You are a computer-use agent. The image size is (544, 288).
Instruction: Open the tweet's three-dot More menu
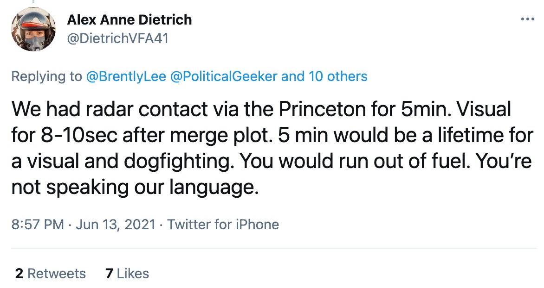click(528, 19)
